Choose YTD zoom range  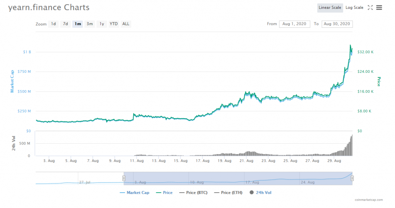pyautogui.click(x=114, y=24)
